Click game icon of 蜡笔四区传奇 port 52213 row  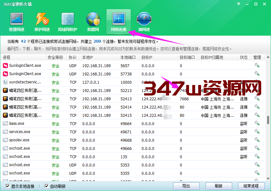pos(5,90)
